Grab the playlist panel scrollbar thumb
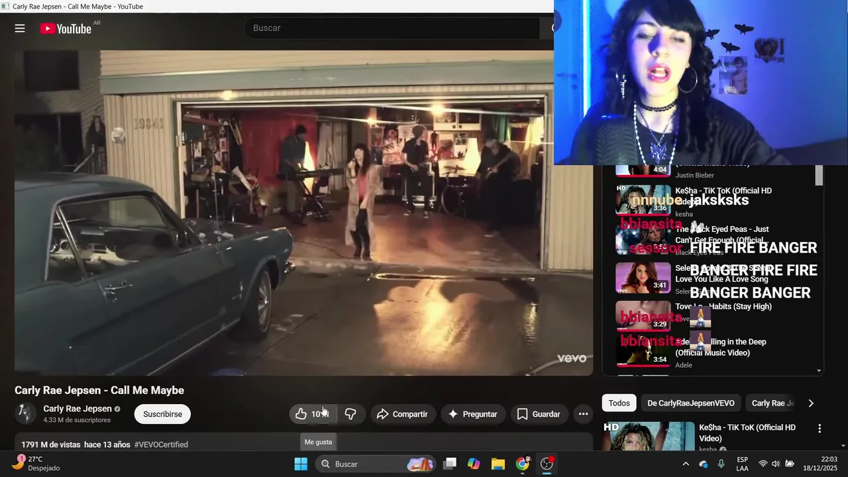The height and width of the screenshot is (477, 848). (x=819, y=176)
